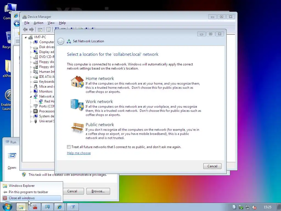Image resolution: width=281 pixels, height=211 pixels.
Task: Expand the System devices tree node
Action: [31, 116]
